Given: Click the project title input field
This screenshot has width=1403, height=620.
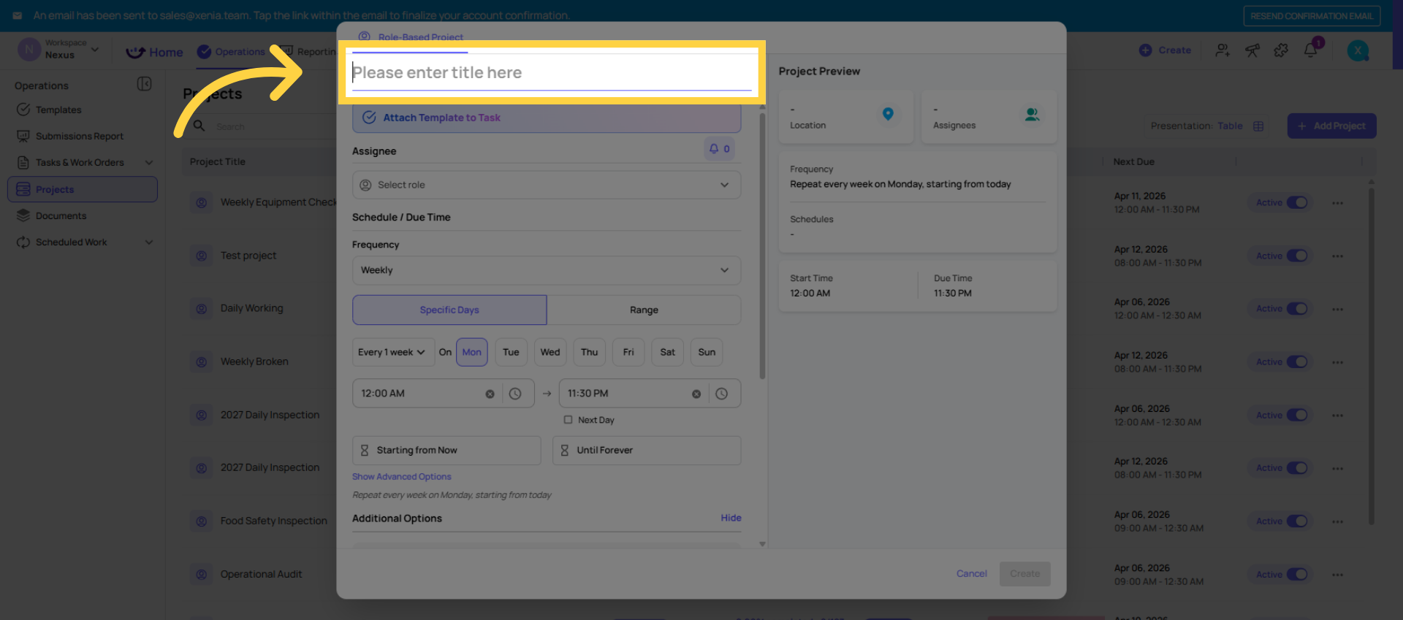Looking at the screenshot, I should 551,72.
